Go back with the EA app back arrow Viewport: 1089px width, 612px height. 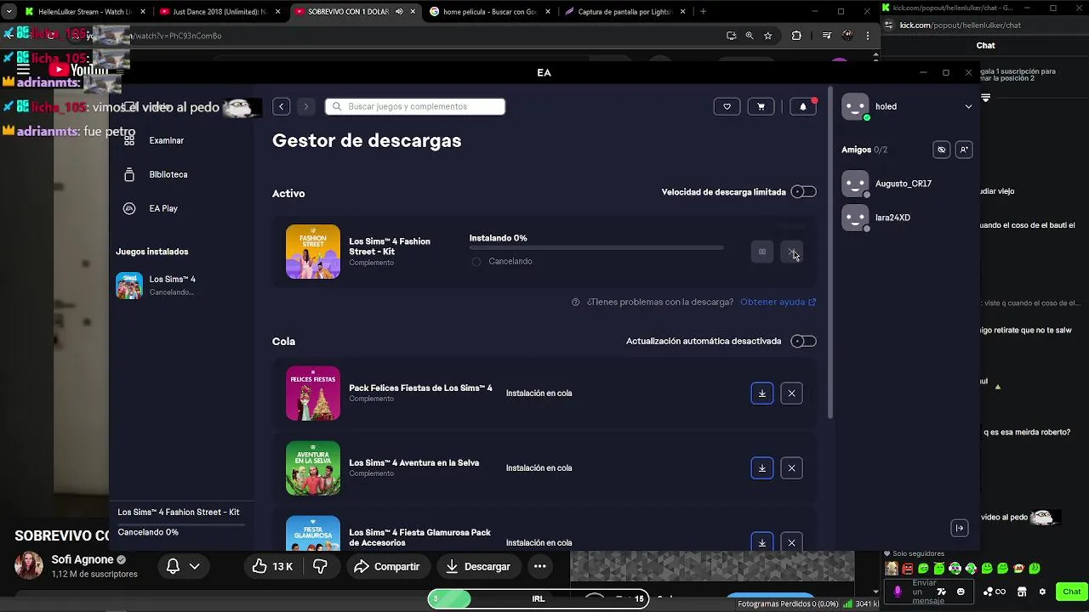point(281,106)
